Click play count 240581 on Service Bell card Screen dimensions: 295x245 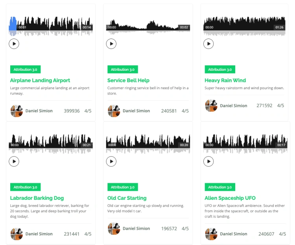tap(169, 111)
